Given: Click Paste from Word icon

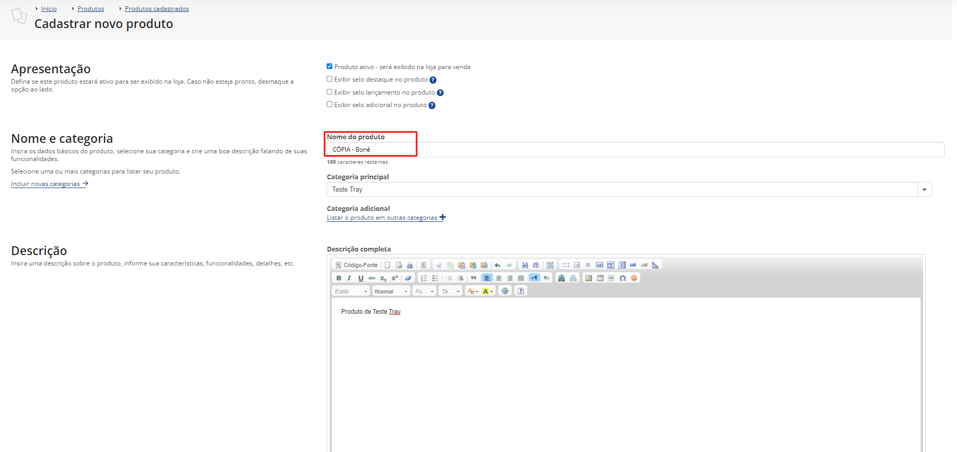Looking at the screenshot, I should 484,265.
